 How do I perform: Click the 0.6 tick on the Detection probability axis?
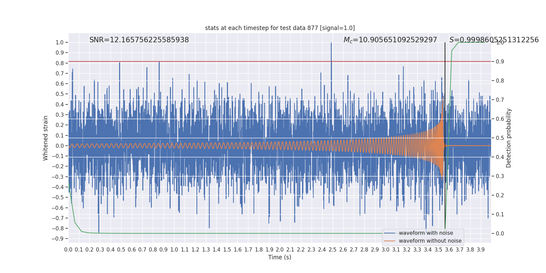pyautogui.click(x=500, y=119)
